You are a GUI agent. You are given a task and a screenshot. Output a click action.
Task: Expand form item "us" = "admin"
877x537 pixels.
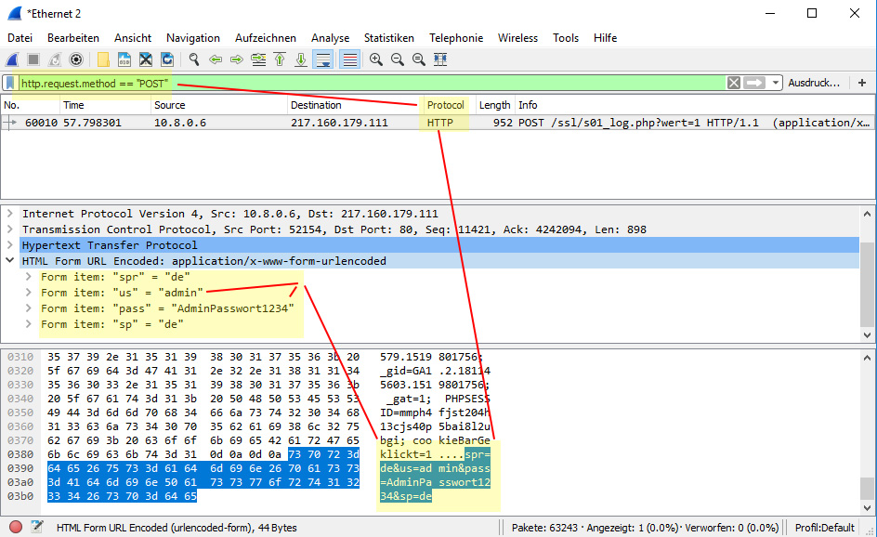(x=28, y=293)
